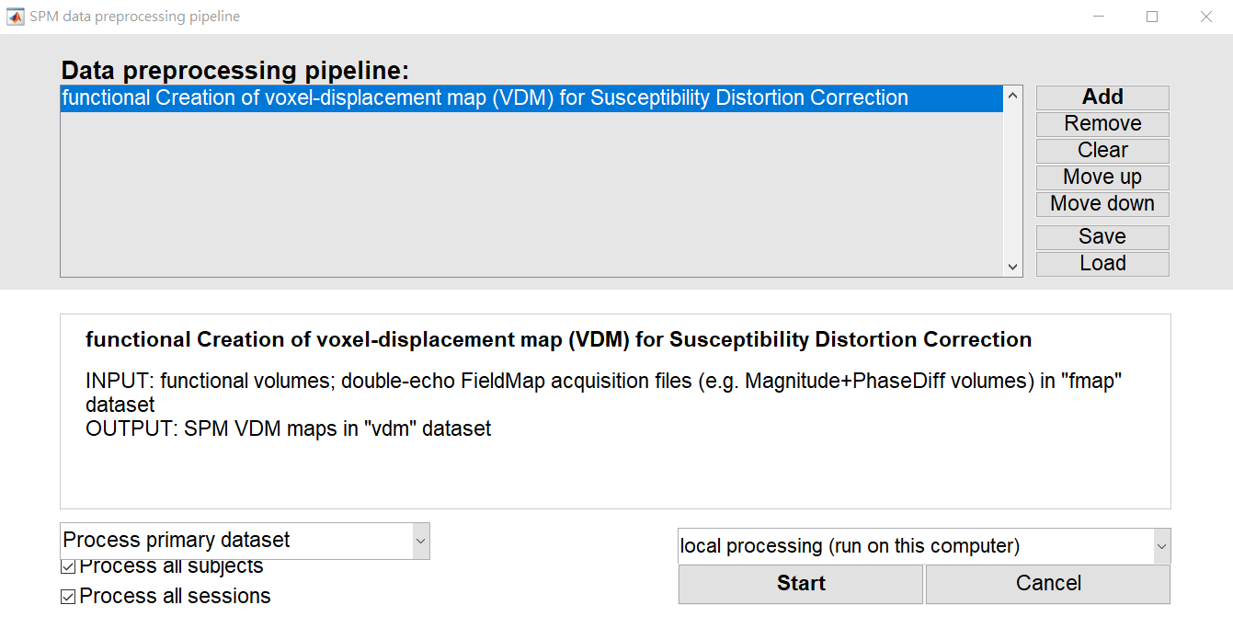Load a saved pipeline
Image resolution: width=1233 pixels, height=628 pixels.
point(1102,264)
